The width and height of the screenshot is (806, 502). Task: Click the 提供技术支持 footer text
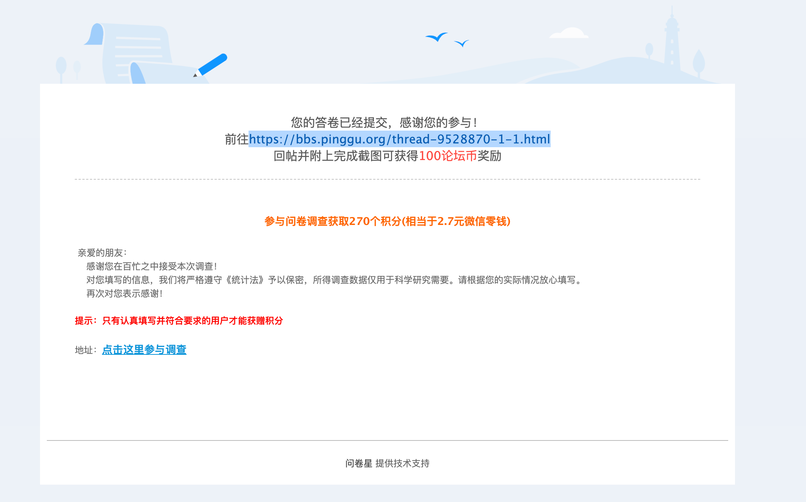pos(402,463)
